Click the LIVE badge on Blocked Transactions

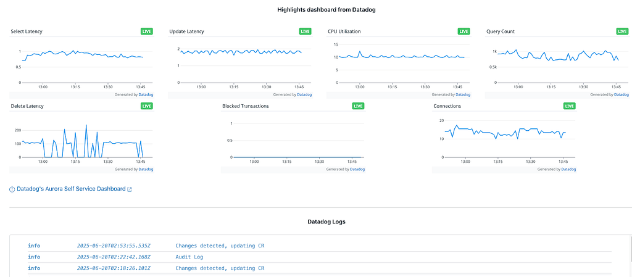point(359,106)
